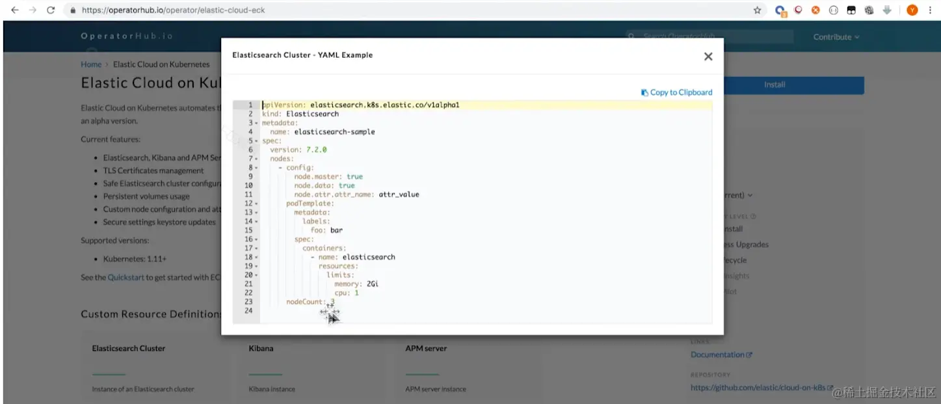Screen dimensions: 941x404
Task: Open the Chrome three-dot menu
Action: tap(931, 10)
